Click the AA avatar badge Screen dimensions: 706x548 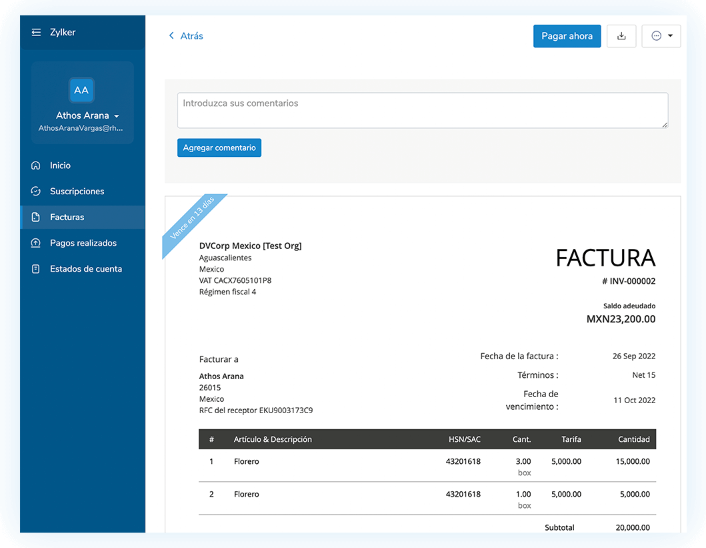[81, 90]
